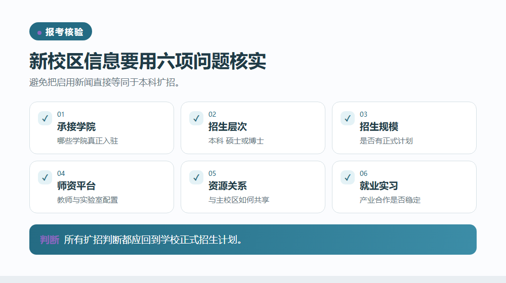Click the checkmark icon beside 师资平台
The height and width of the screenshot is (283, 506).
click(45, 177)
